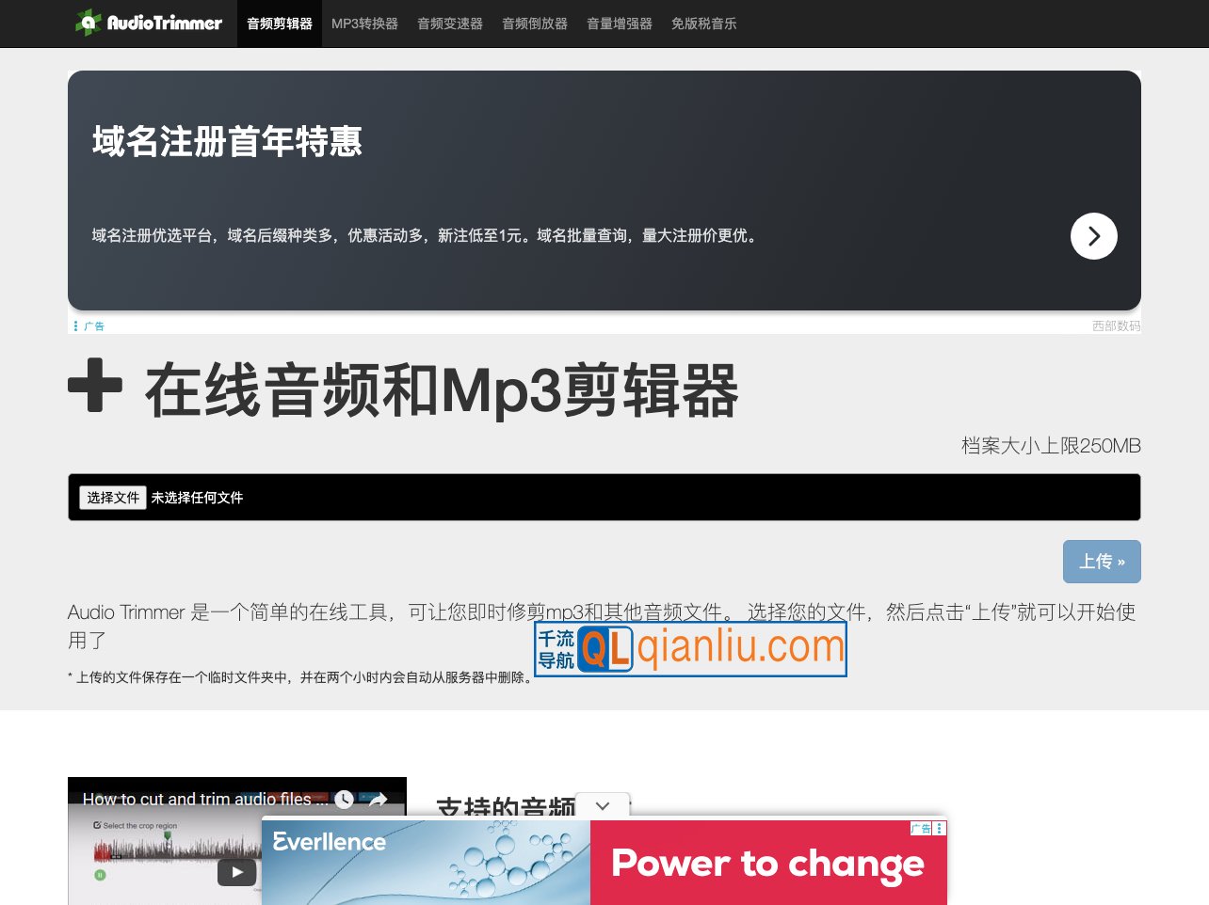The image size is (1209, 905).
Task: Click the ad info icon on Everllence banner
Action: [939, 829]
